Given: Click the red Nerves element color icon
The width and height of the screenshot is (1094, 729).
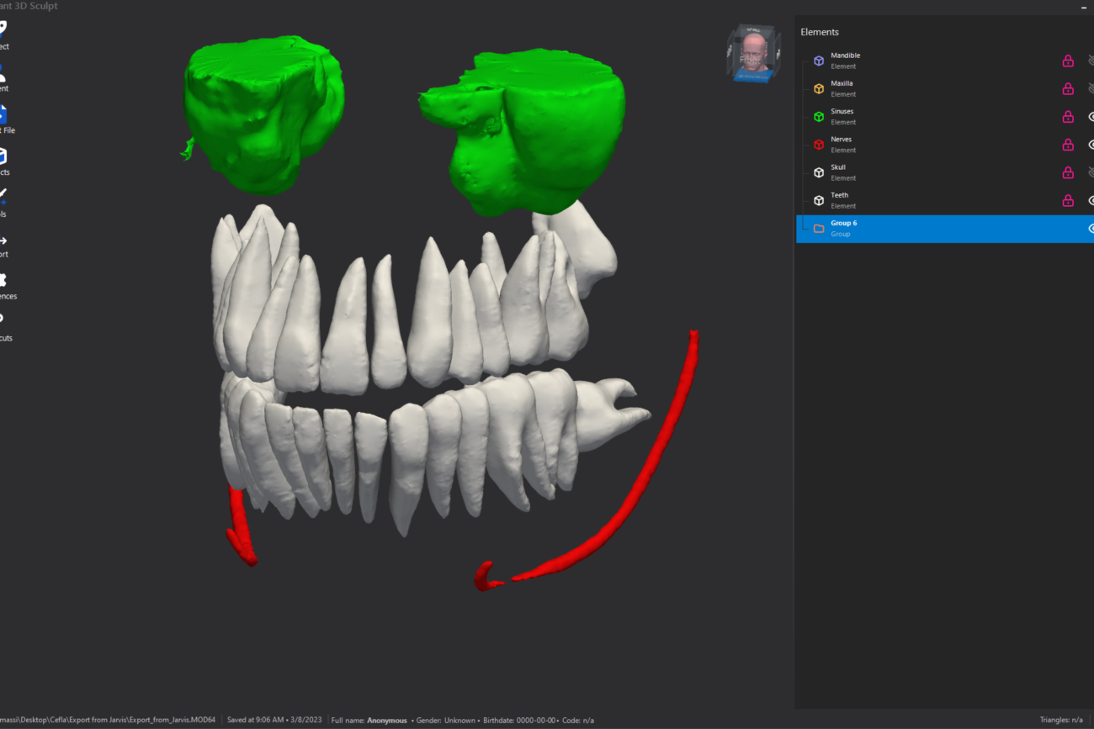Looking at the screenshot, I should click(x=819, y=145).
